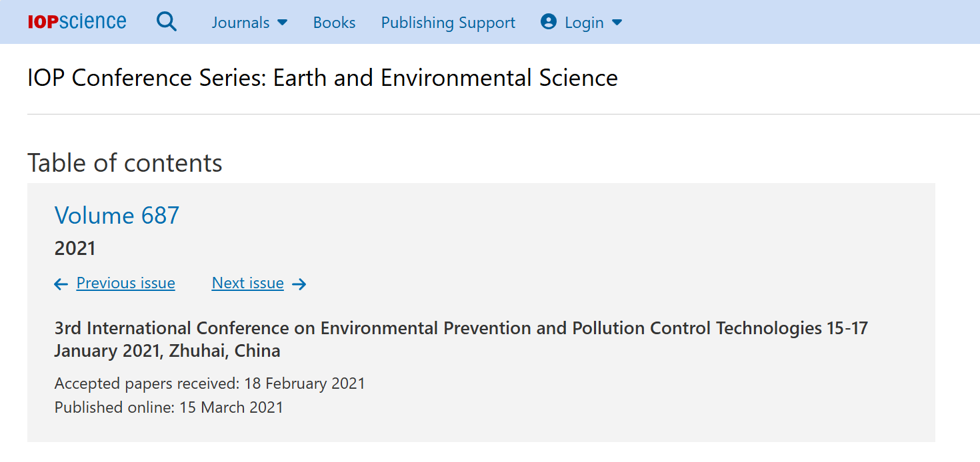
Task: Open the Books page
Action: click(334, 23)
